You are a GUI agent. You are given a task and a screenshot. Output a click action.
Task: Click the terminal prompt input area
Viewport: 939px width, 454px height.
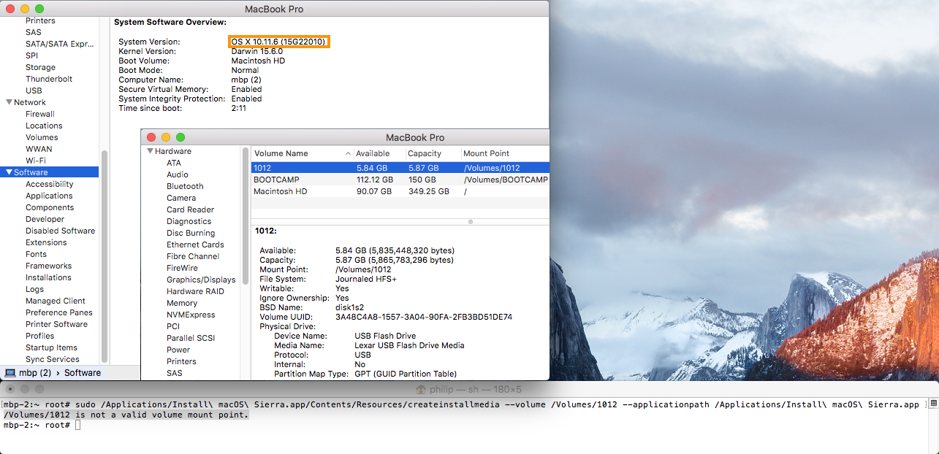pyautogui.click(x=77, y=425)
